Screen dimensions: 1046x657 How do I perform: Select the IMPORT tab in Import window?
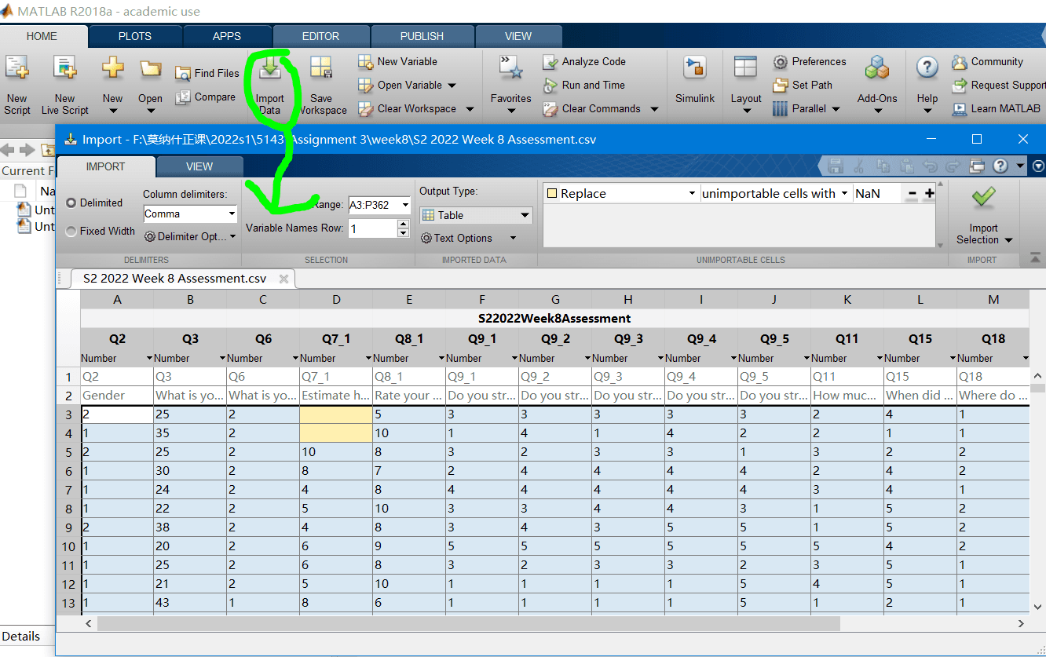coord(105,166)
